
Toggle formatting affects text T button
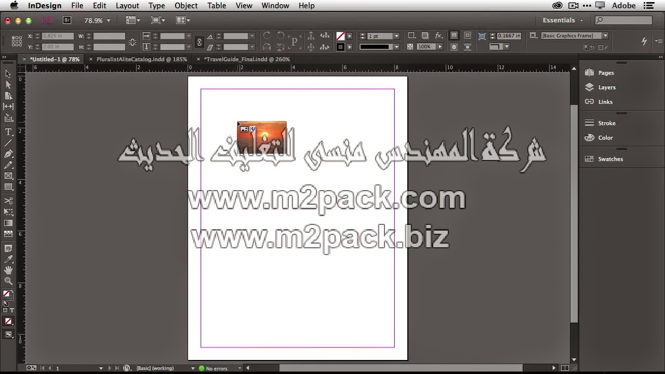click(x=12, y=310)
